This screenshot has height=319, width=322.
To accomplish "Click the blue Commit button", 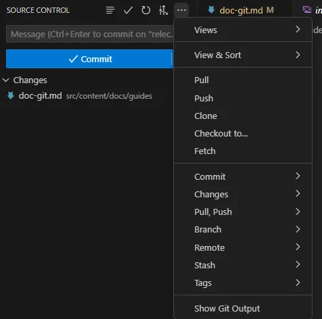I will click(89, 59).
